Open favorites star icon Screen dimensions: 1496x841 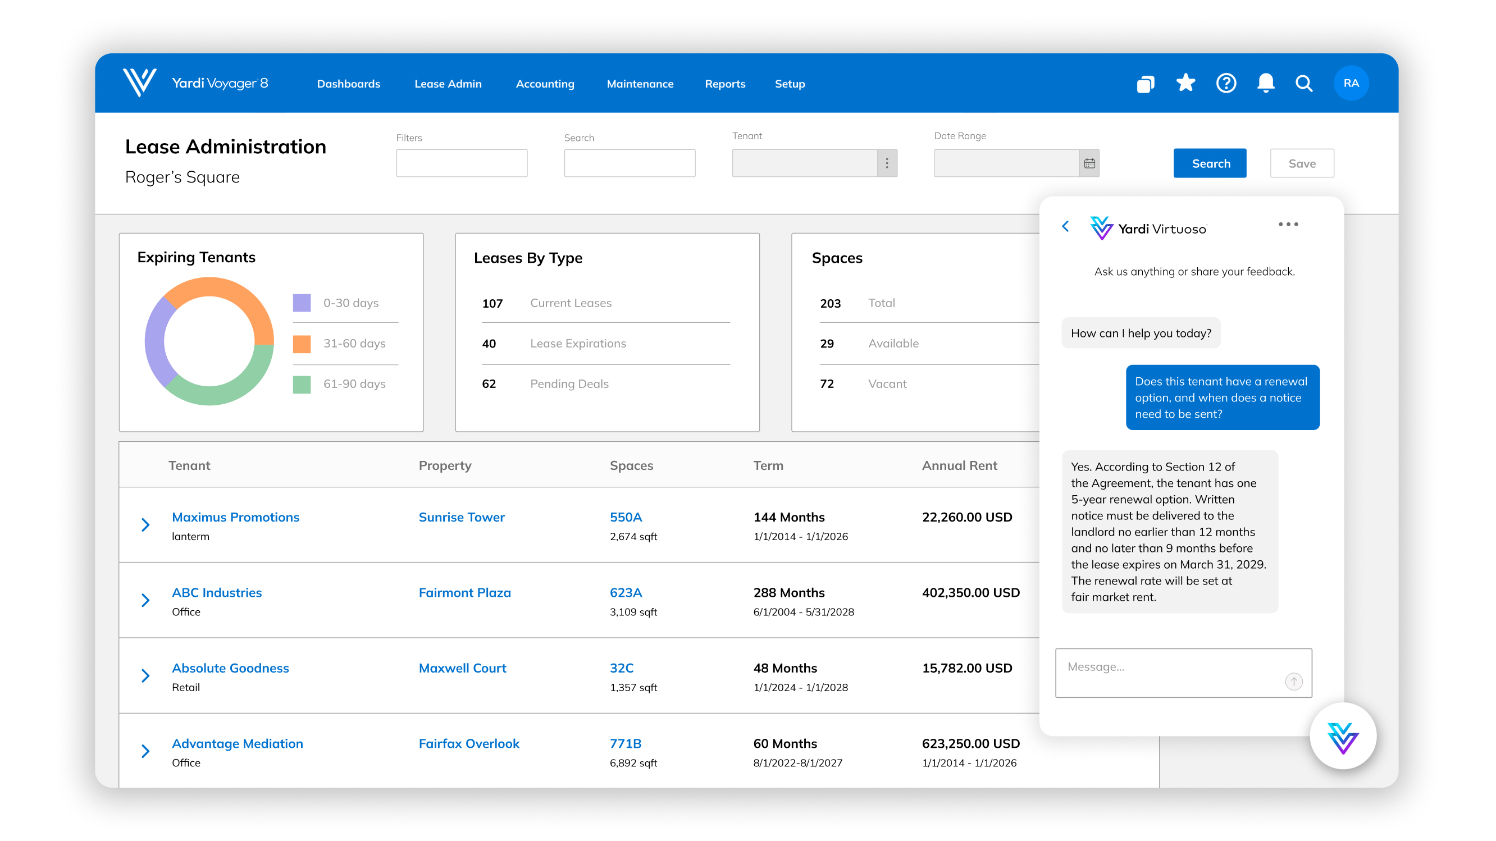click(x=1185, y=84)
